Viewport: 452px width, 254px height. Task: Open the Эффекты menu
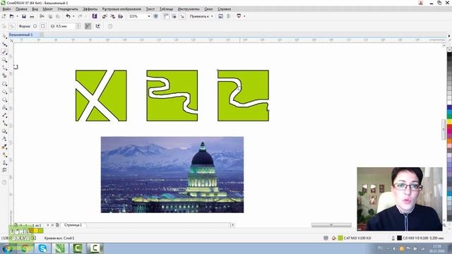[90, 9]
